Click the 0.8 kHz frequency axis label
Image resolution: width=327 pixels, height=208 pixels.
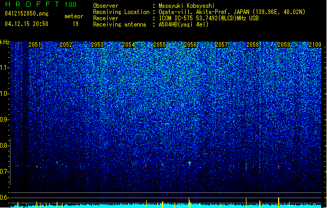click(5, 146)
